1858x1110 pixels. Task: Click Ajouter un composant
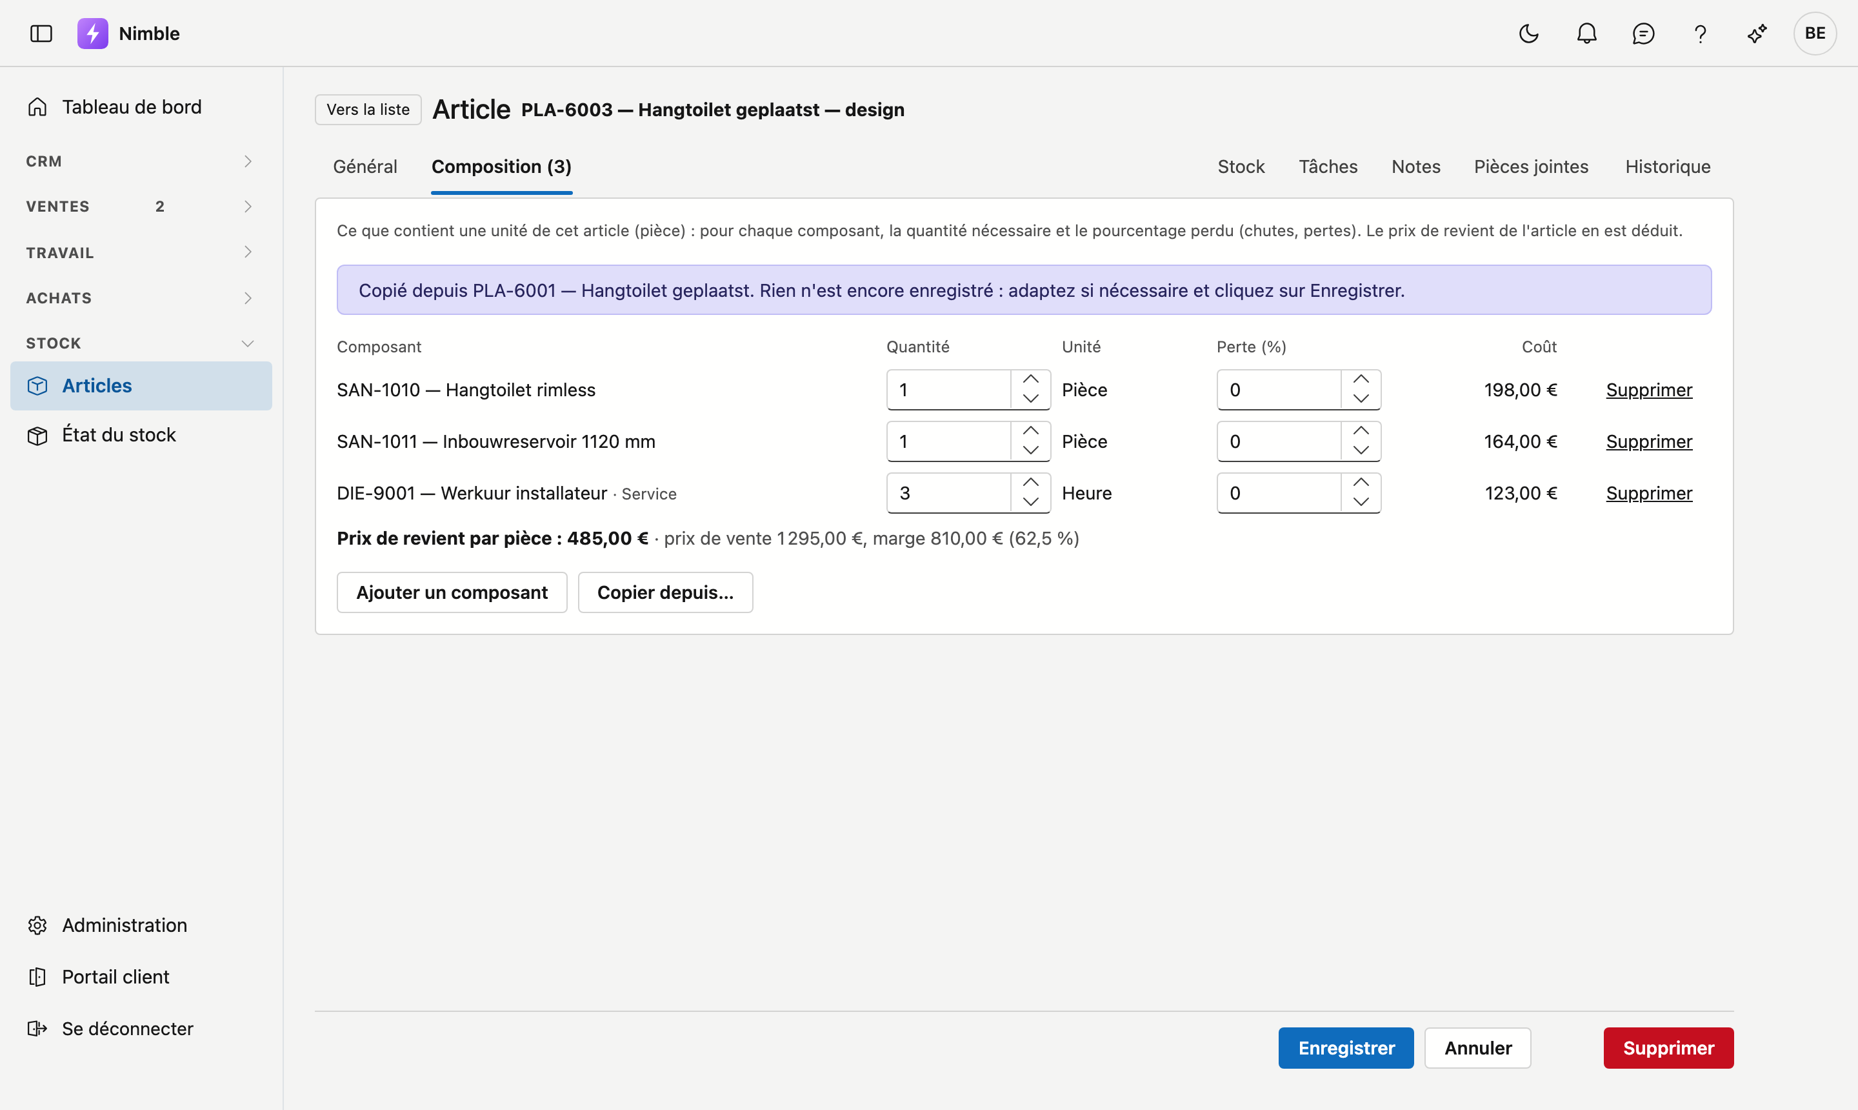[452, 592]
